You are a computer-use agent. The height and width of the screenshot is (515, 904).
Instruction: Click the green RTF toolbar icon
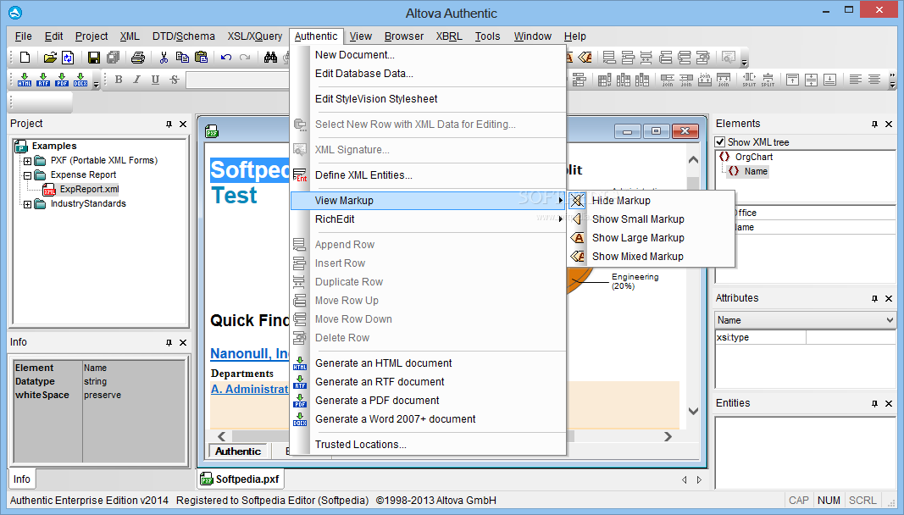(x=43, y=80)
